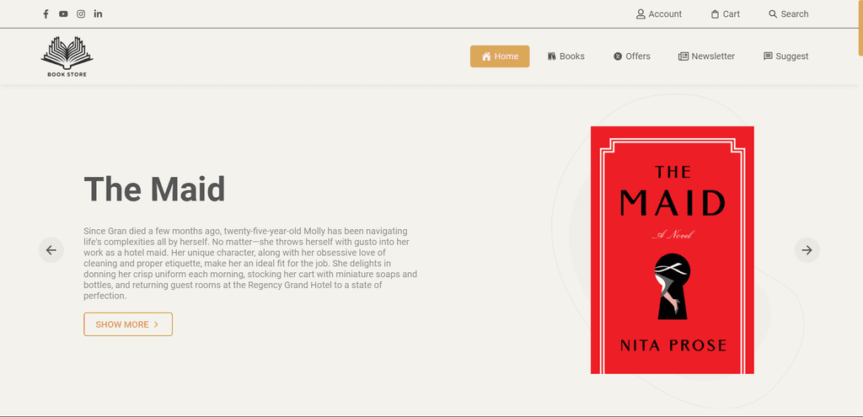This screenshot has height=417, width=863.
Task: Click the chevron in SHOW MORE
Action: (156, 324)
